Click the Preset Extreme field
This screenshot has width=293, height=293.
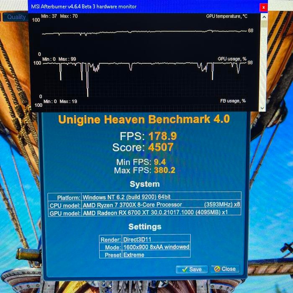point(156,254)
